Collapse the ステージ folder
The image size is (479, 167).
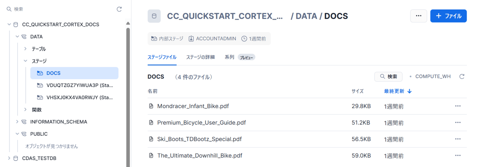tap(25, 61)
